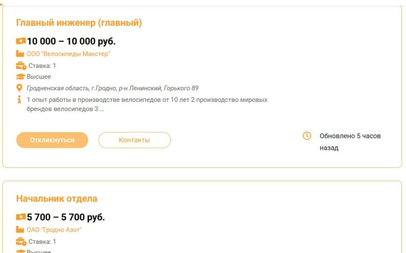Click briefcase icon in Начальник отдела card
This screenshot has height=253, width=406.
click(21, 241)
